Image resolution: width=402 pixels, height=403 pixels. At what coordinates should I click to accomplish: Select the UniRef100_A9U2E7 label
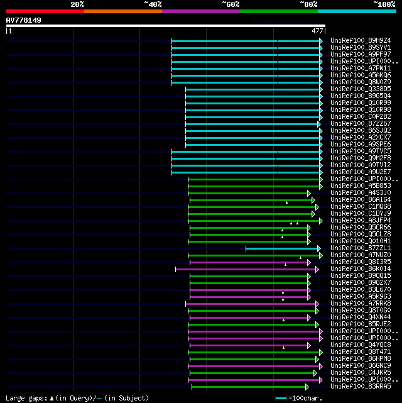[x=361, y=172]
